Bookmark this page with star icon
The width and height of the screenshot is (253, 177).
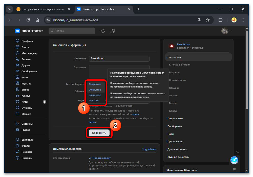[x=208, y=20]
